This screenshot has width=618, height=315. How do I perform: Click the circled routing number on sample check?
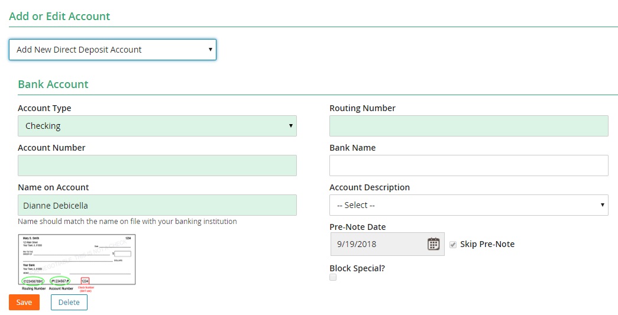click(33, 281)
